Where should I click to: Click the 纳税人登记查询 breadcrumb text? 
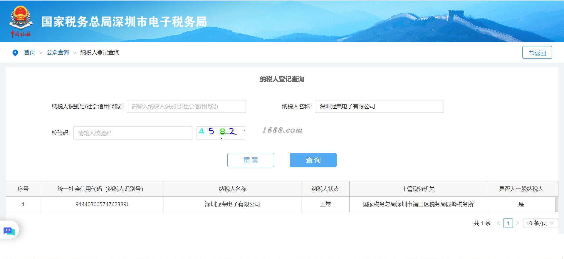[100, 53]
